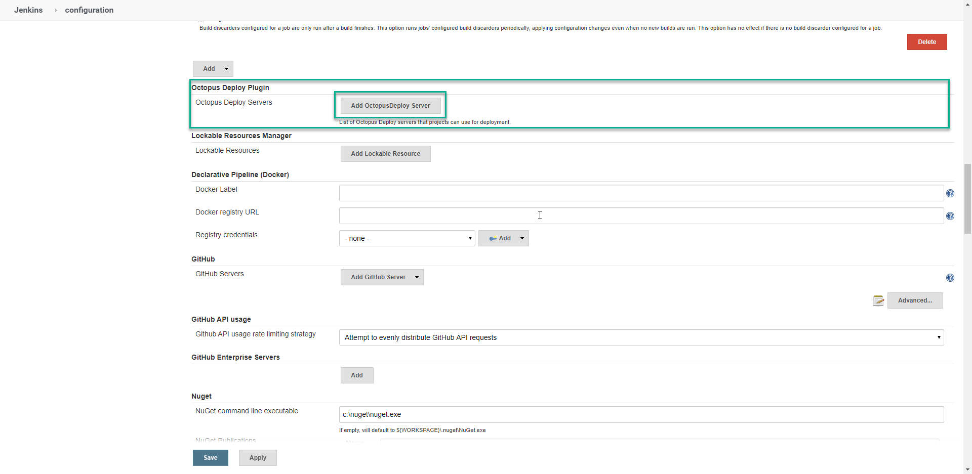The width and height of the screenshot is (972, 474).
Task: Apply the configuration changes
Action: (257, 457)
